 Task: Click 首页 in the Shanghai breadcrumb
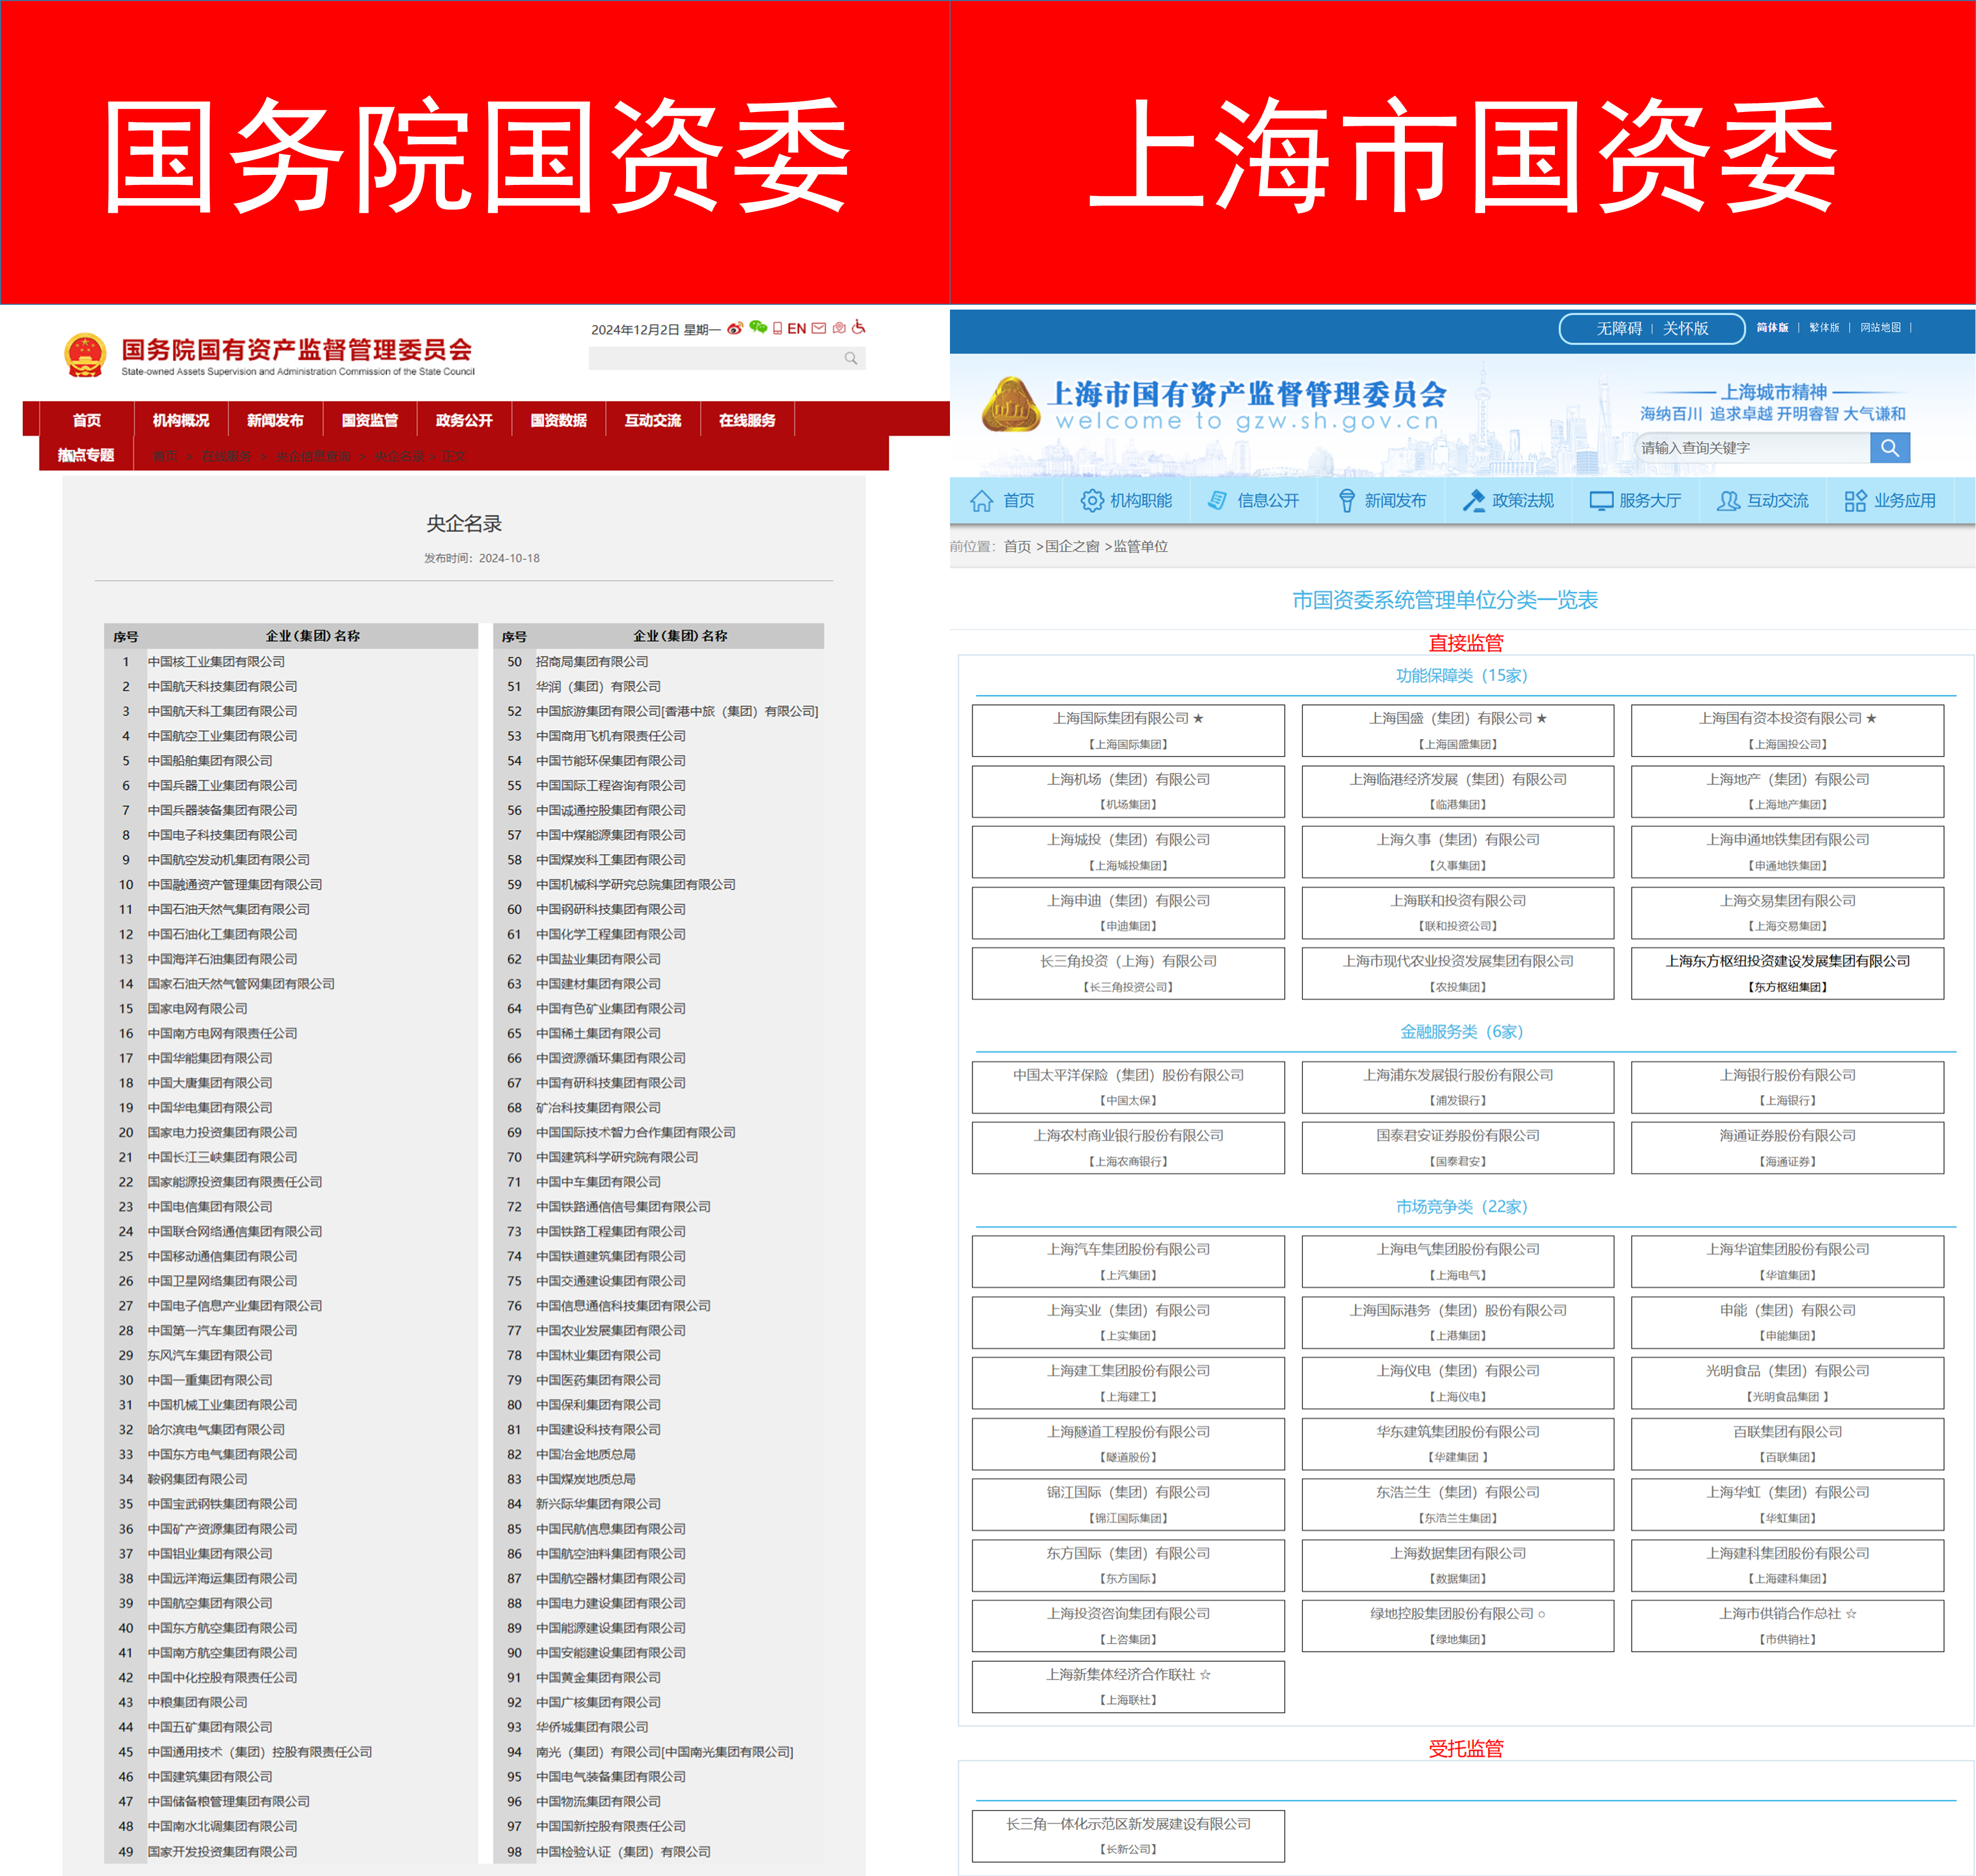(x=1017, y=546)
